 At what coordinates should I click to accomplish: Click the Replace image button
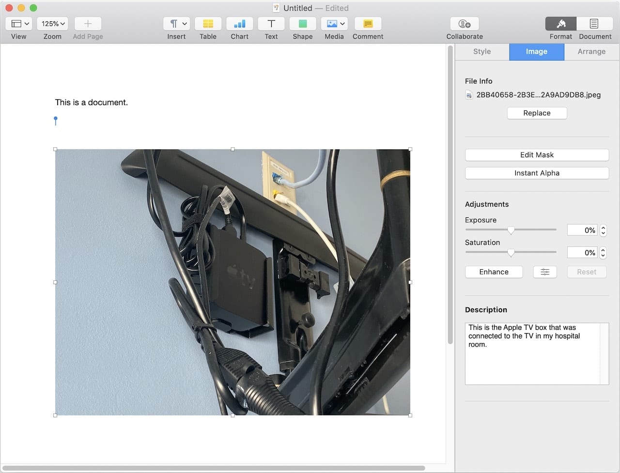click(537, 113)
